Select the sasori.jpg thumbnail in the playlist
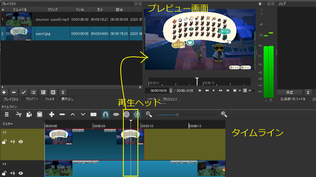The width and height of the screenshot is (316, 177). (x=19, y=34)
